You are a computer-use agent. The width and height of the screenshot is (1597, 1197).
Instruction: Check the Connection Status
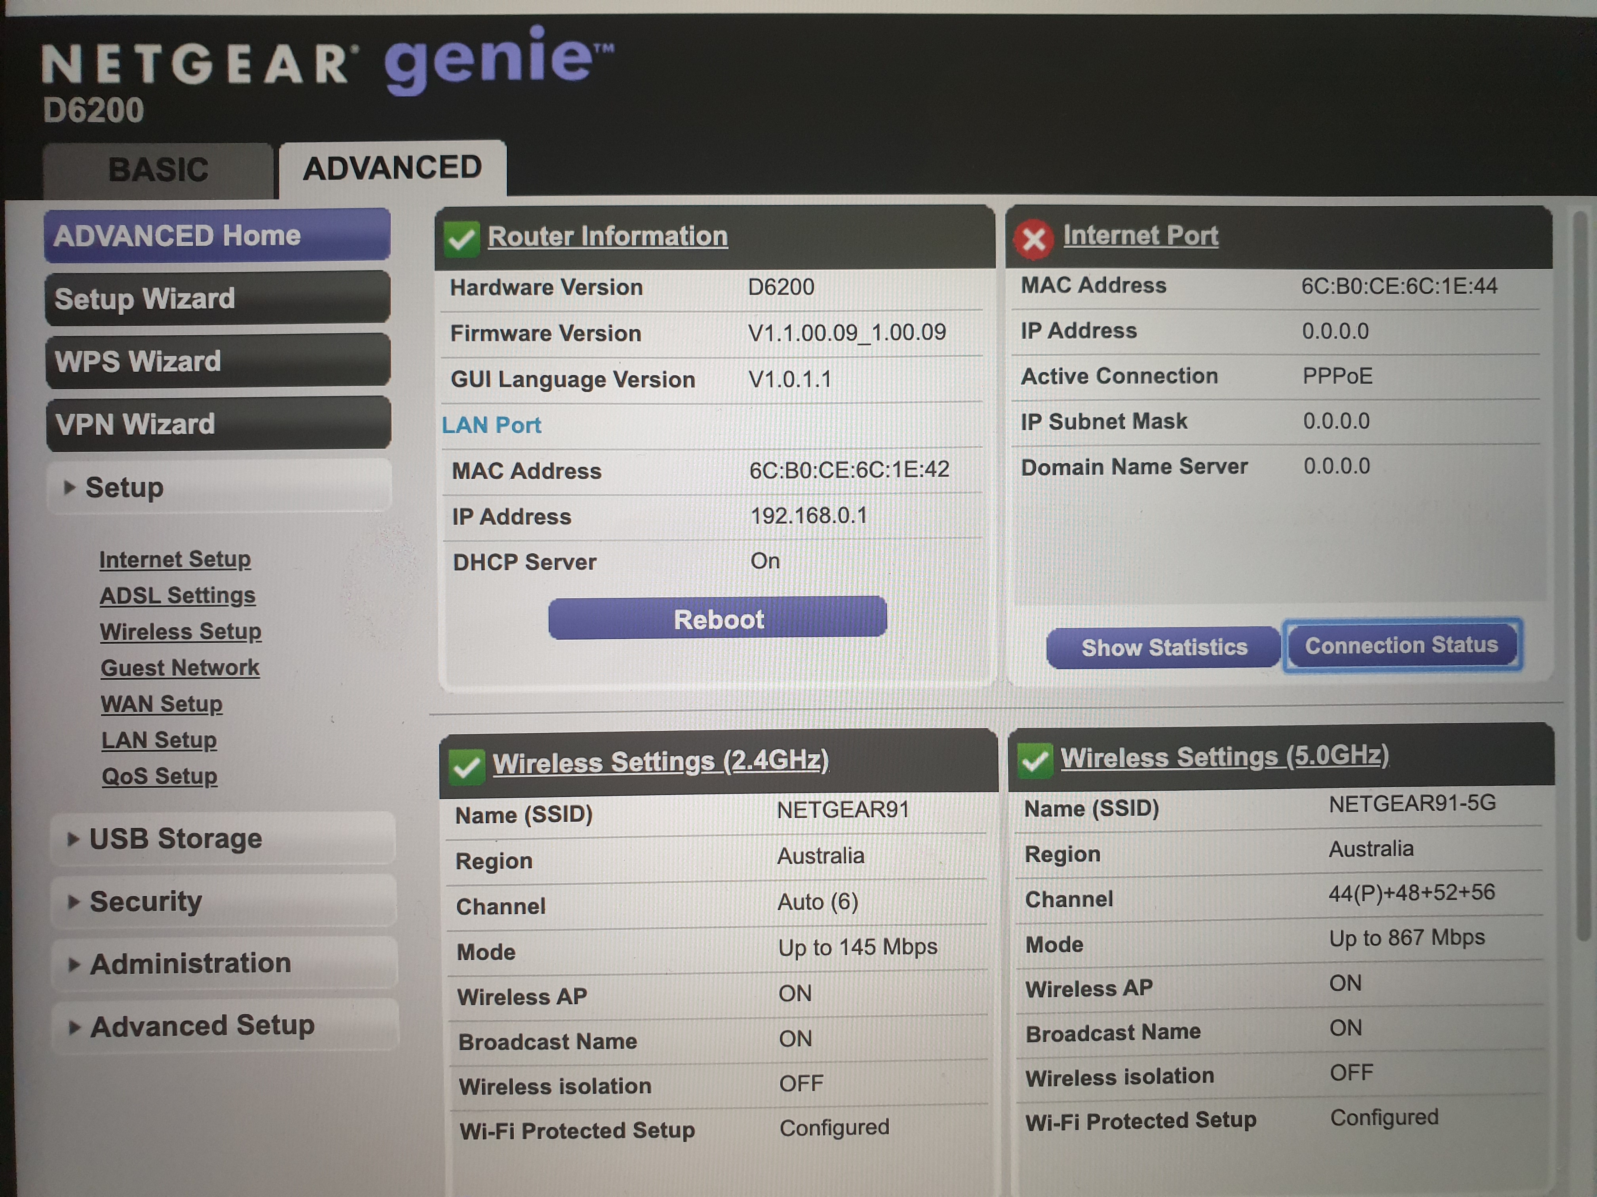pos(1401,644)
